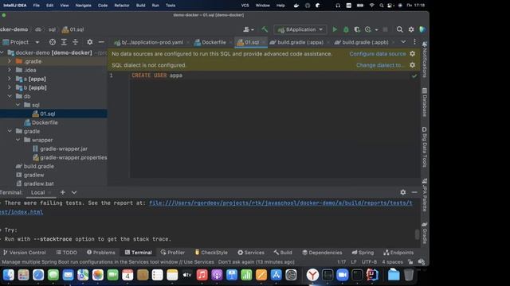This screenshot has width=510, height=286.
Task: Open Version Control tool window
Action: pyautogui.click(x=25, y=253)
